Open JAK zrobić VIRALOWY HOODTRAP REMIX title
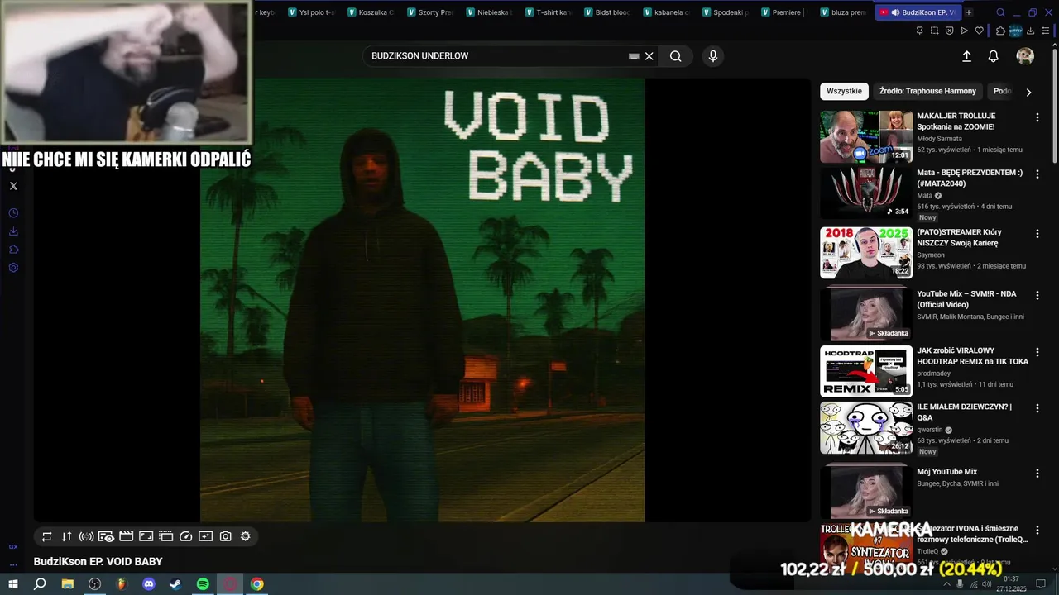This screenshot has width=1059, height=595. click(972, 356)
